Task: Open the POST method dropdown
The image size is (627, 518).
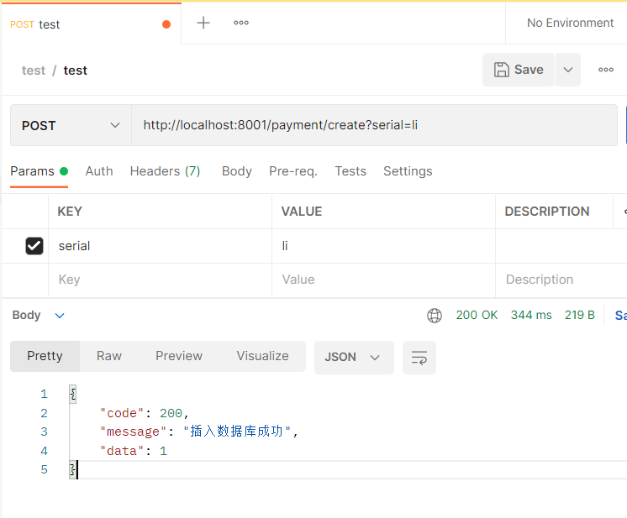Action: (x=71, y=125)
